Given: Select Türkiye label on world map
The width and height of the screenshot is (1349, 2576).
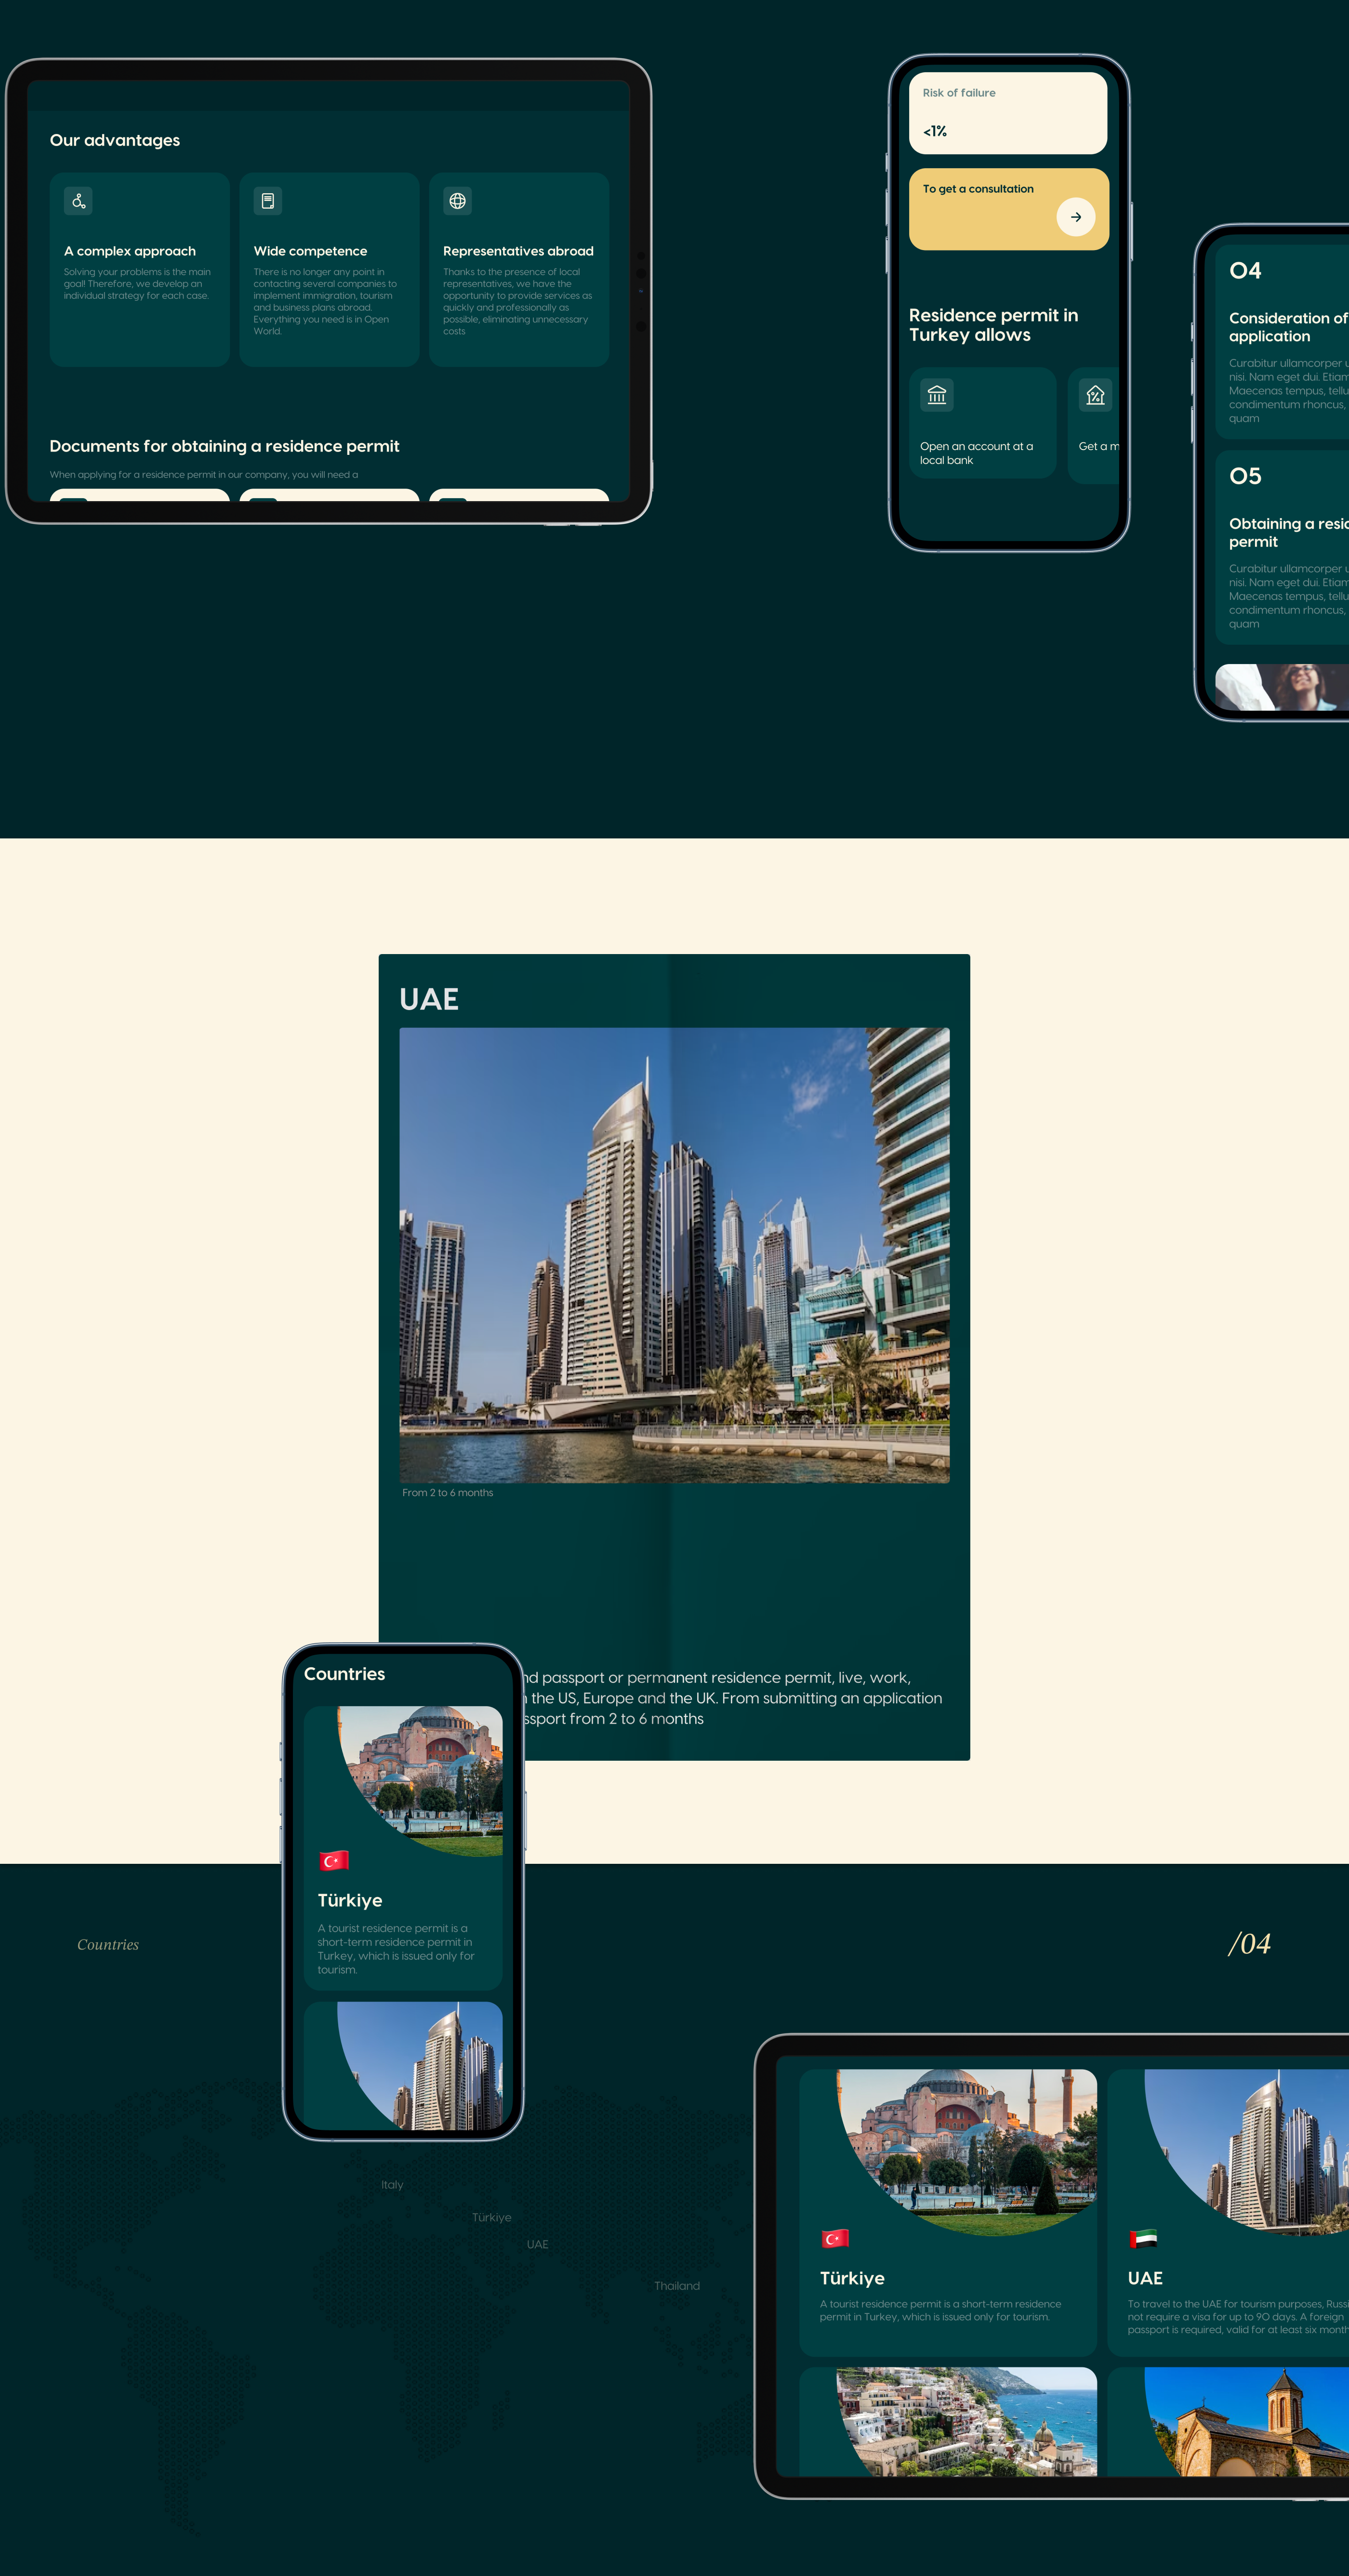Looking at the screenshot, I should pos(492,2217).
